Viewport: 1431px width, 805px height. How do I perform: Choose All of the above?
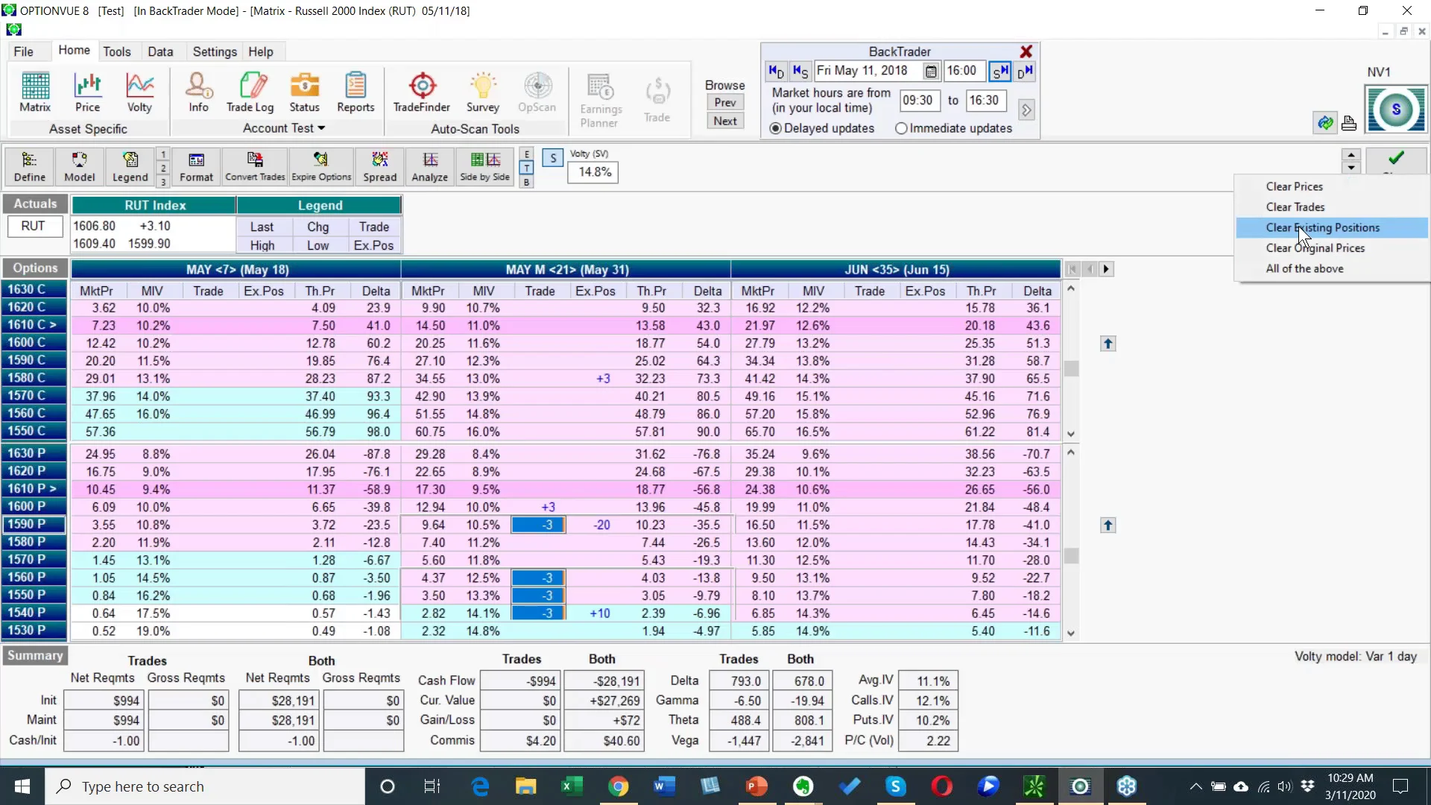coord(1331,268)
